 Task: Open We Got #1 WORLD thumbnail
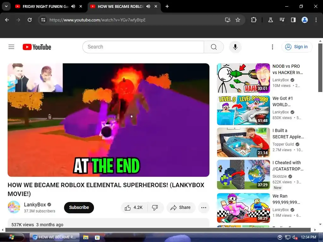coord(244,110)
